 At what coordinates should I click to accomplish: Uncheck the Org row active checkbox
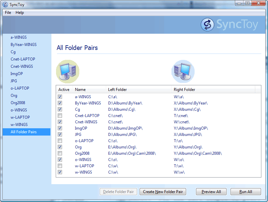(60, 147)
